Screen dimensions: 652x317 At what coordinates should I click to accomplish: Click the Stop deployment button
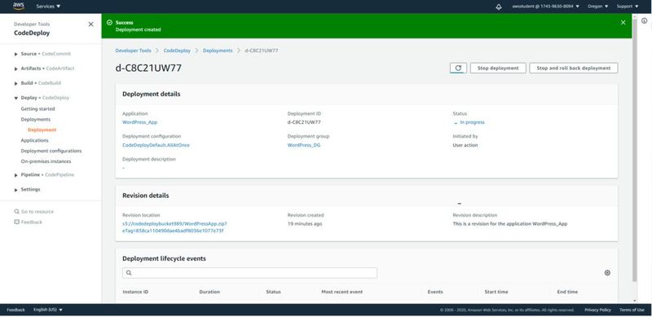coord(498,68)
